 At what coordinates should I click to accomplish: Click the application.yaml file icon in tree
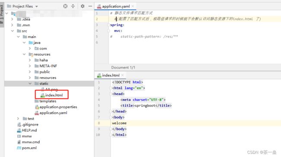(37, 113)
